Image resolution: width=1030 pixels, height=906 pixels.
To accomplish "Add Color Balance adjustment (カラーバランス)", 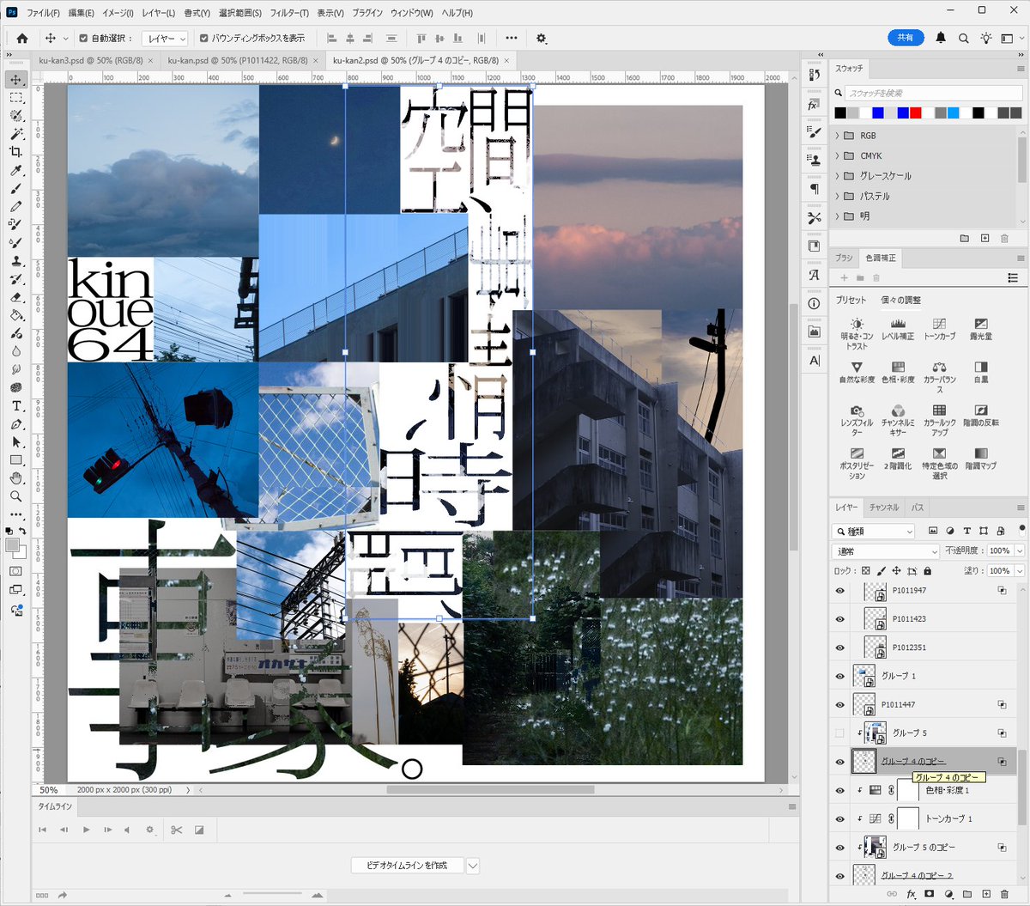I will 939,376.
